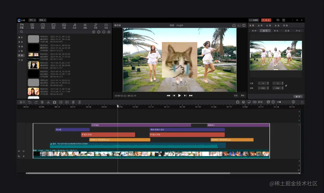Select the 作品 item in left sidebar
The width and height of the screenshot is (324, 193).
click(x=21, y=60)
